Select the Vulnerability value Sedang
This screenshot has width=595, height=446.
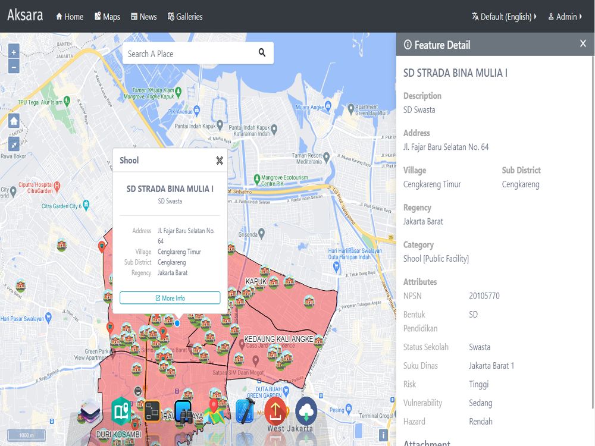pos(481,403)
